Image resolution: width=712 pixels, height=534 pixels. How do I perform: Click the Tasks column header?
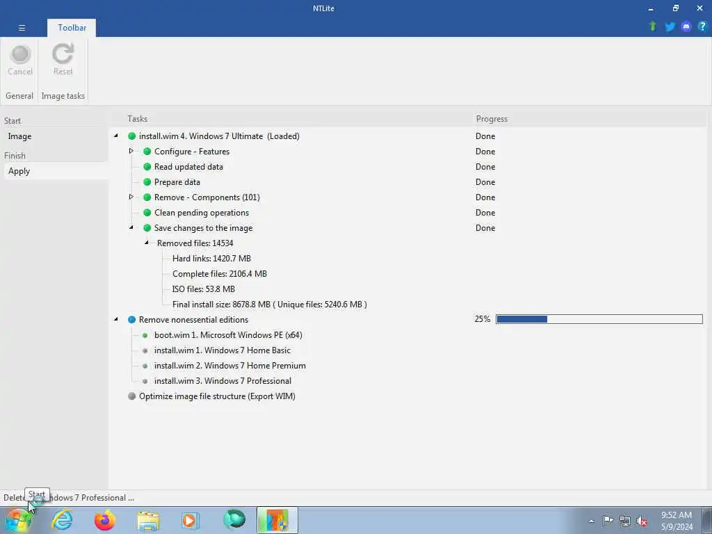137,118
